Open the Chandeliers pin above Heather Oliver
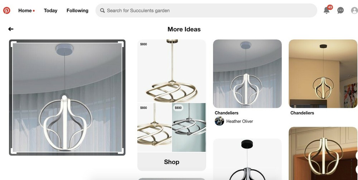Viewport: 358px width, 180px height. tap(247, 74)
